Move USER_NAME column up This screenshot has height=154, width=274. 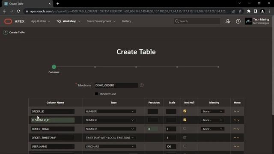pos(235,146)
